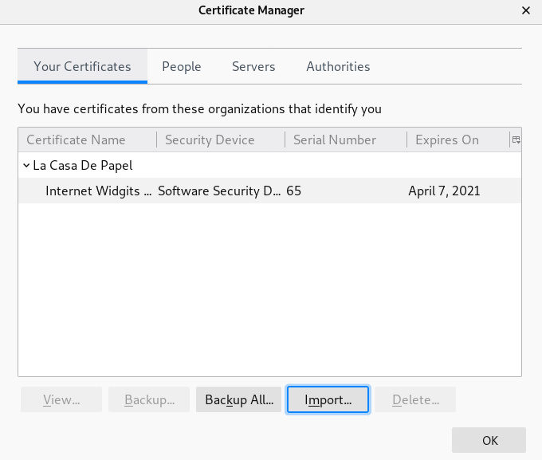The image size is (542, 460).
Task: Switch to the People tab
Action: click(x=182, y=67)
